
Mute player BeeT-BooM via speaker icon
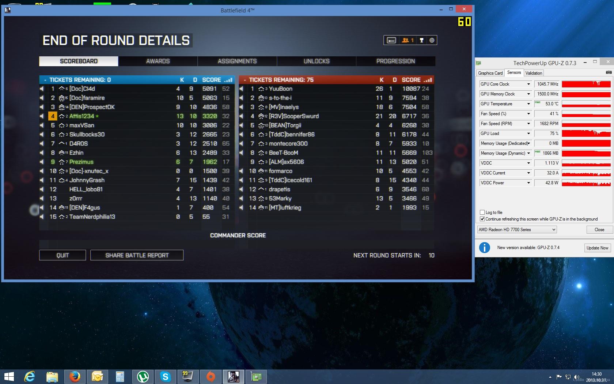[241, 153]
